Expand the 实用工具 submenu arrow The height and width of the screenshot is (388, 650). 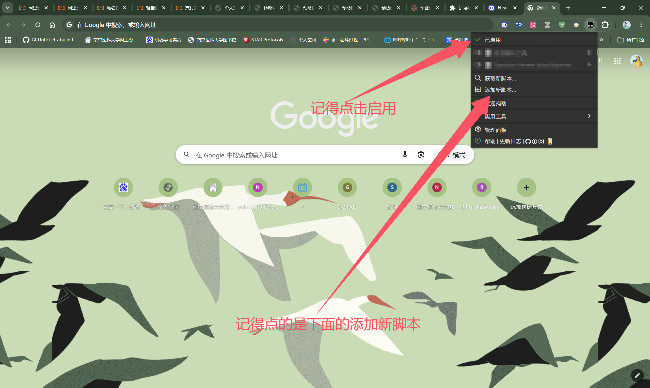point(589,116)
